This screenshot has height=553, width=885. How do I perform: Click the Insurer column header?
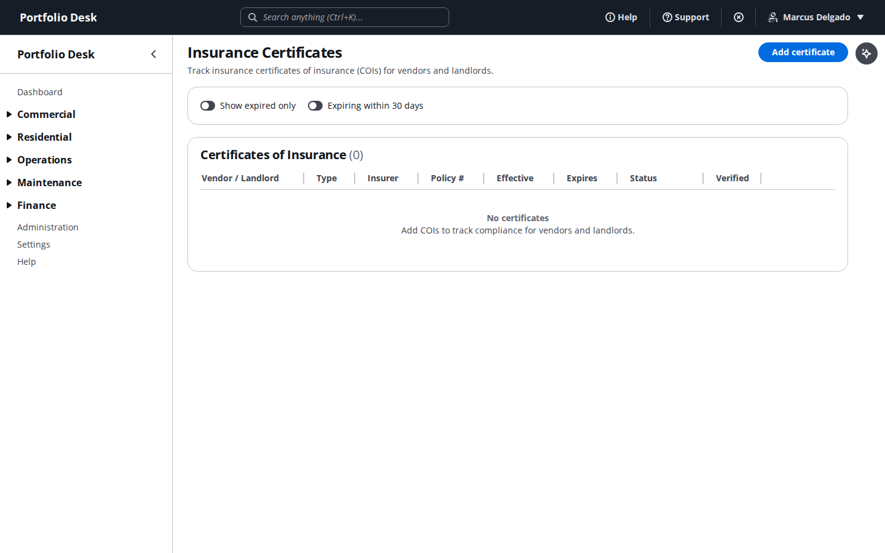[x=383, y=178]
